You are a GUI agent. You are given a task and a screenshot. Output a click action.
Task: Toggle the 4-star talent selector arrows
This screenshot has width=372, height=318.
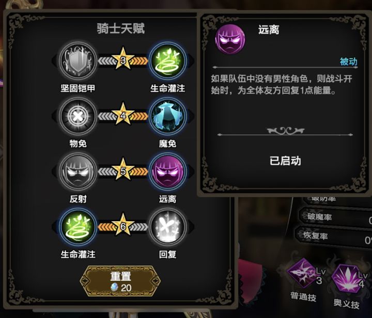point(123,117)
